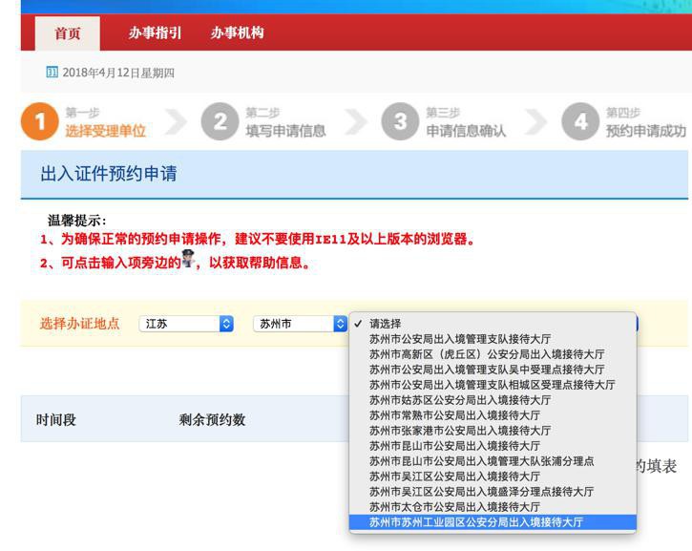
Task: Click the 选择受理单位 step label
Action: [x=106, y=131]
